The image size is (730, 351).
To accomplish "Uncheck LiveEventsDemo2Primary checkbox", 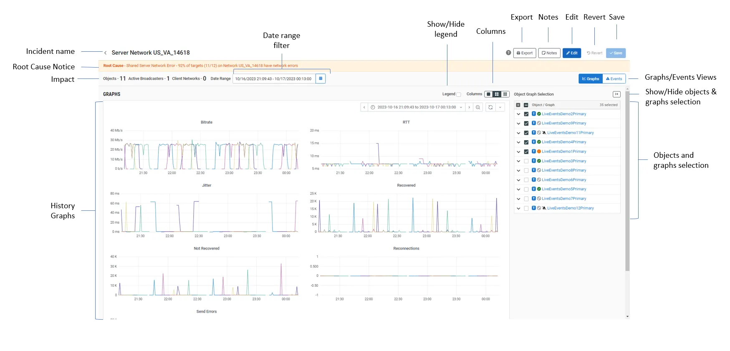I will point(526,114).
